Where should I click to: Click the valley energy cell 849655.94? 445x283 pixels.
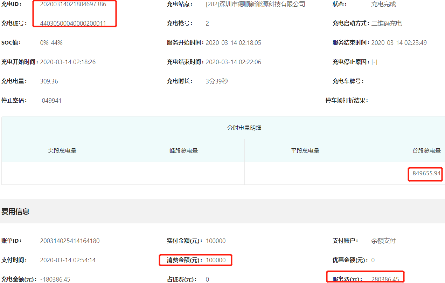(426, 173)
